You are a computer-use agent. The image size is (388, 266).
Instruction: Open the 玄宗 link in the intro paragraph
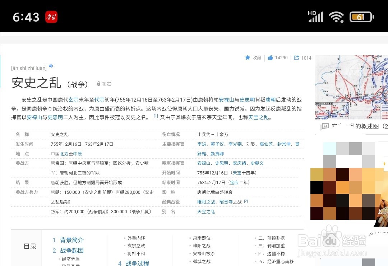click(74, 100)
